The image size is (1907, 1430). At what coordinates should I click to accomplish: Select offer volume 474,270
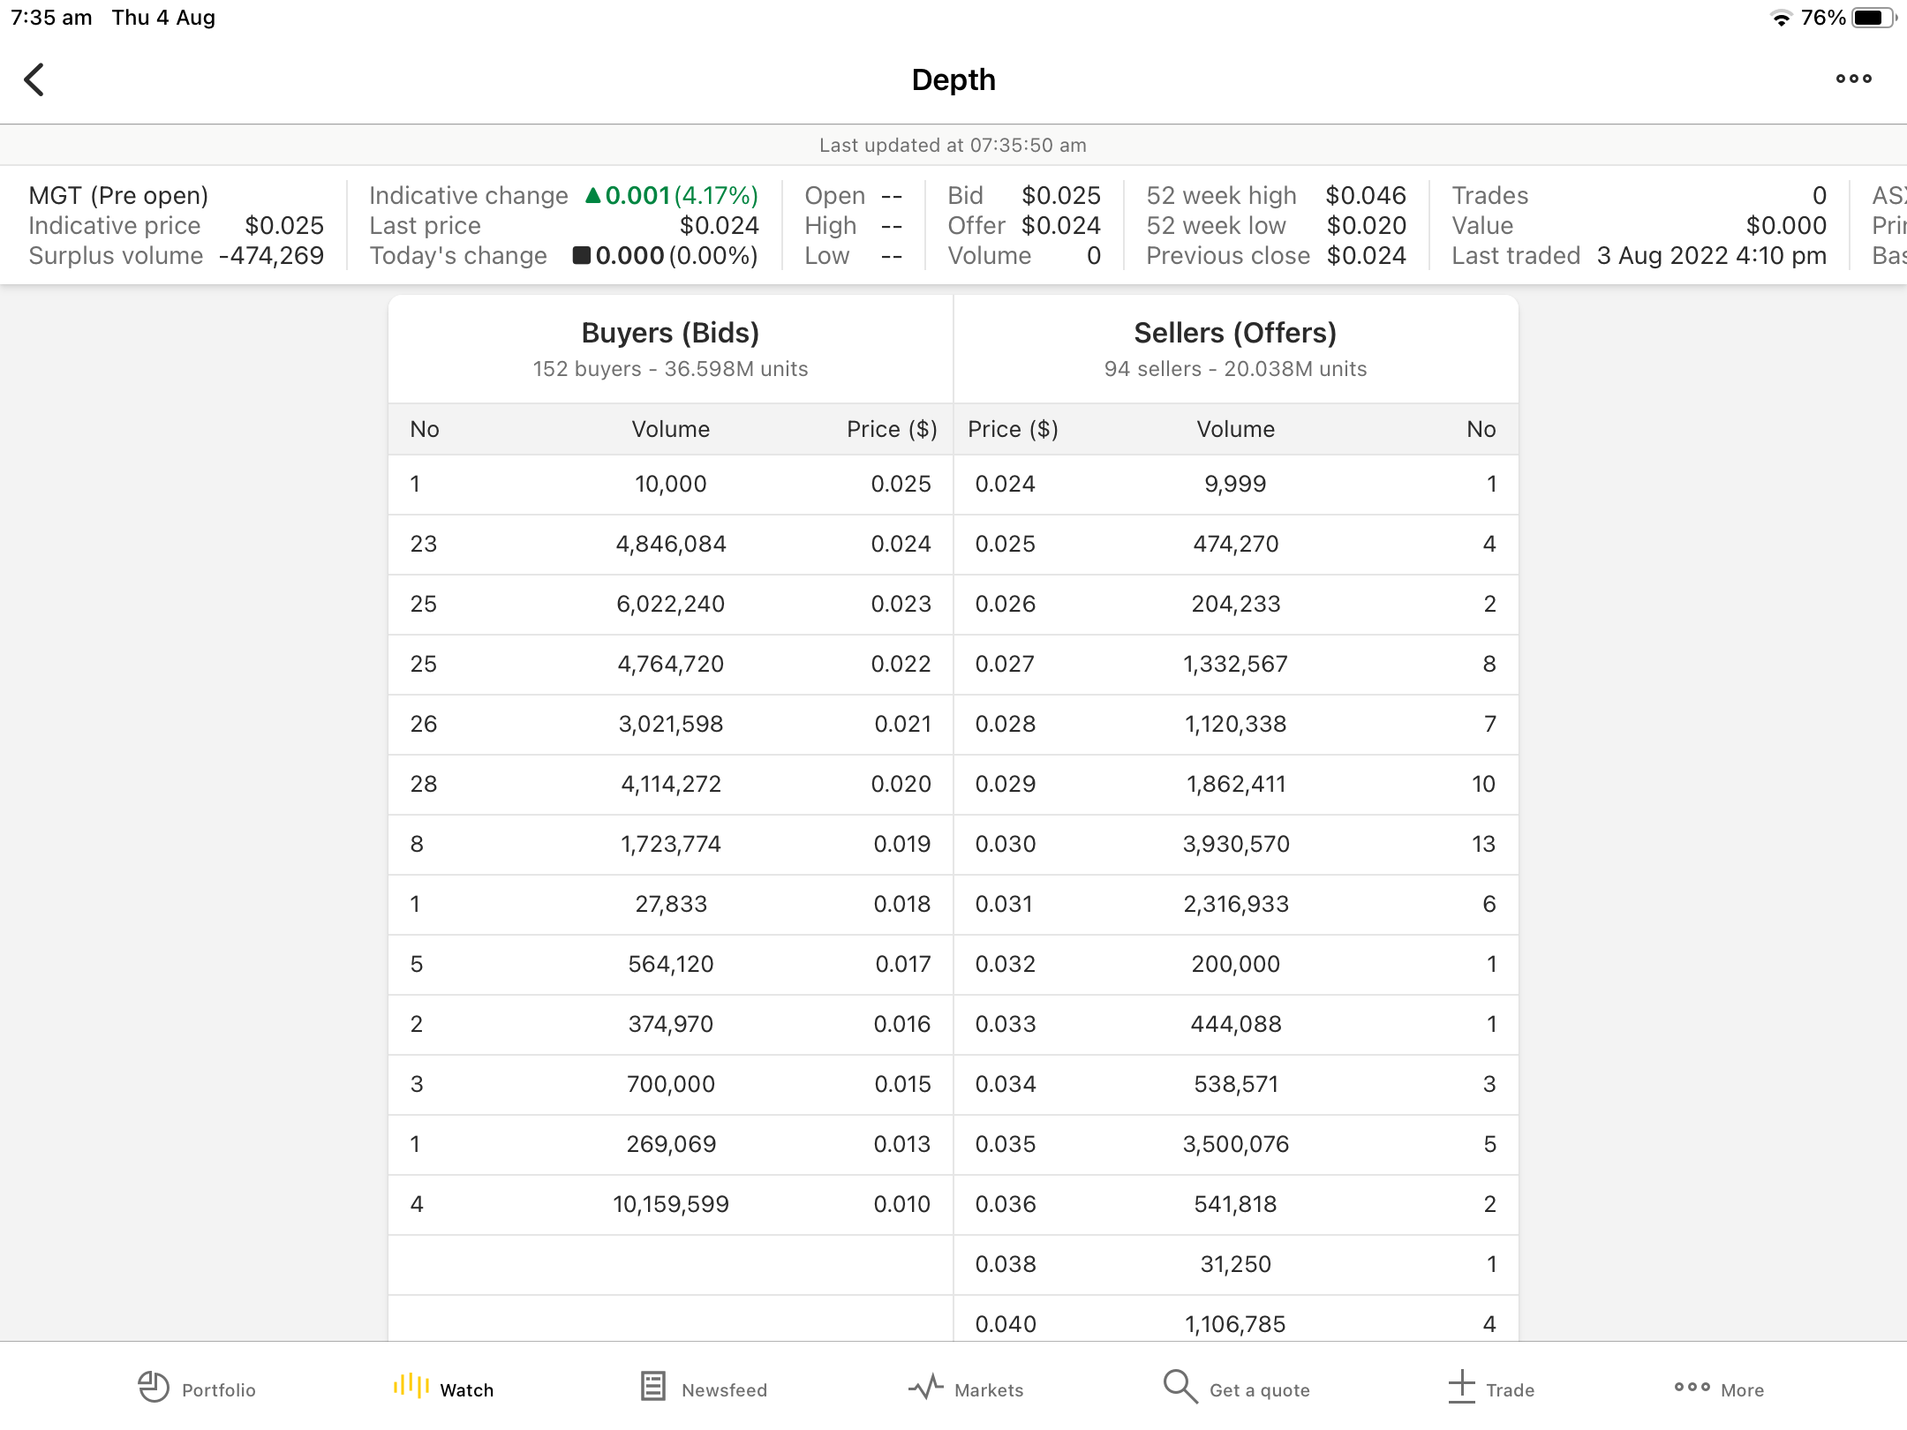point(1236,544)
